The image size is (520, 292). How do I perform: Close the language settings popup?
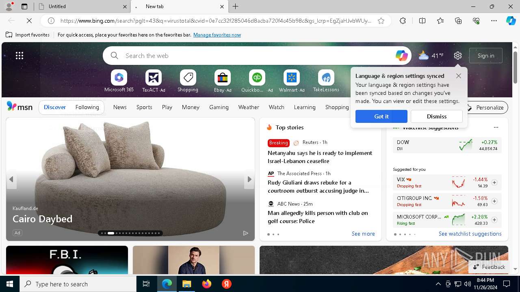coord(459,76)
